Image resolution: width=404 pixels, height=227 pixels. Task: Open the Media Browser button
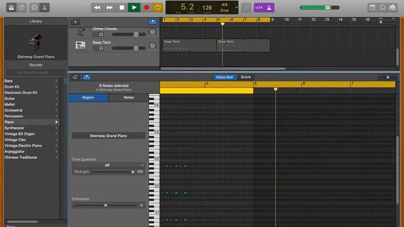pos(393,8)
